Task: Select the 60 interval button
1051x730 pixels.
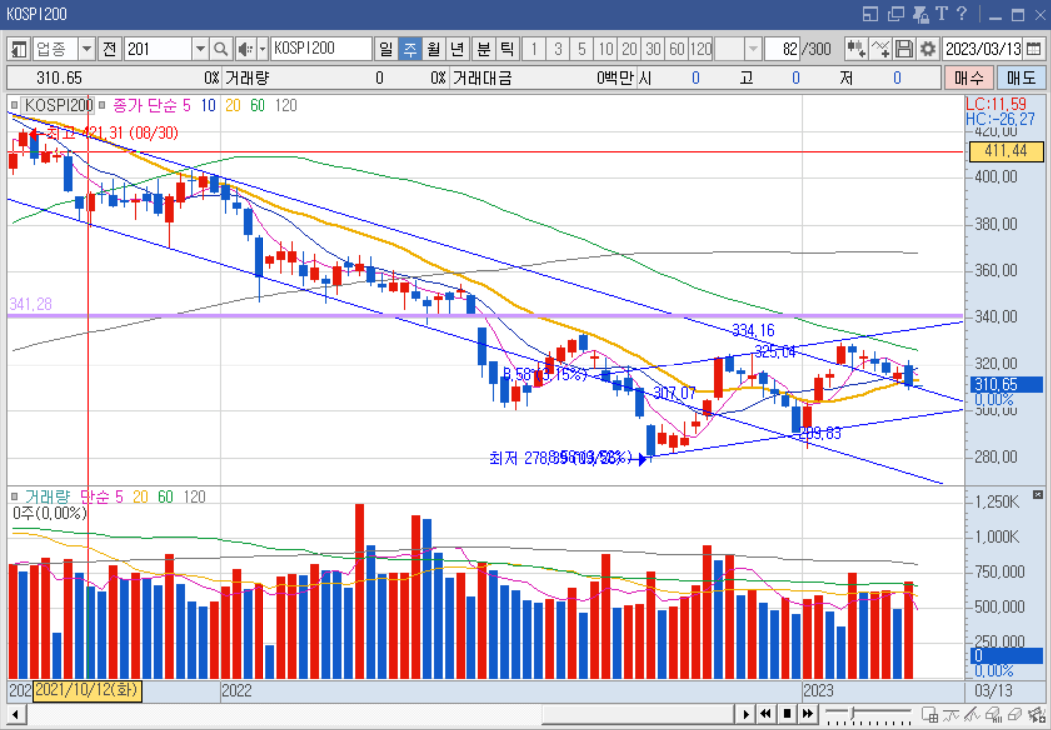Action: (x=677, y=49)
